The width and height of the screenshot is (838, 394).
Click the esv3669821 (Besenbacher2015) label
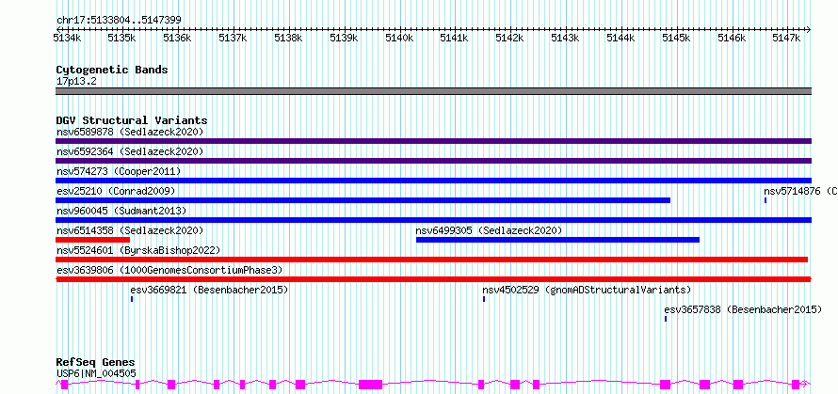point(209,290)
